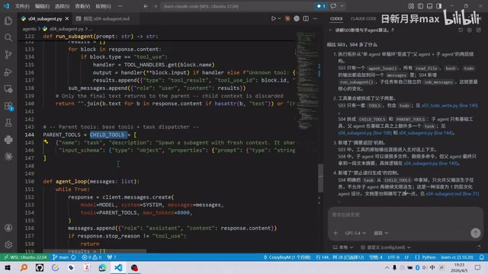488x274 pixels.
Task: Open the Accounts menu in the activity bar
Action: [x=8, y=228]
